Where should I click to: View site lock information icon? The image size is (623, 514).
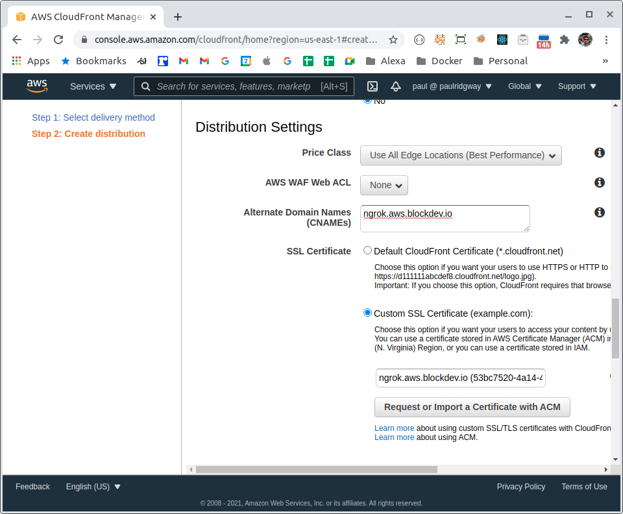84,40
